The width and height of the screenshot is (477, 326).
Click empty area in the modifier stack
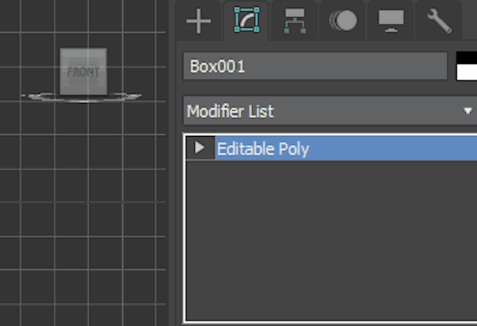328,241
